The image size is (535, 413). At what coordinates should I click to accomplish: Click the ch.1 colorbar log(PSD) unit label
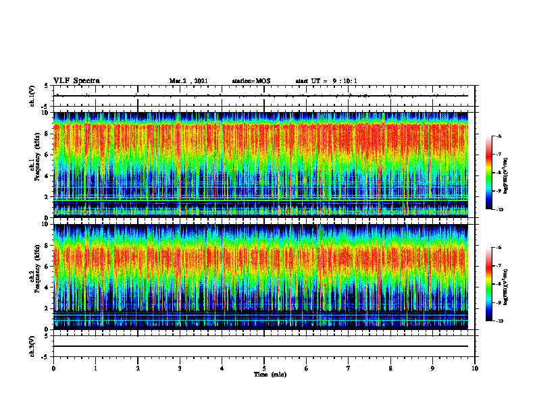pyautogui.click(x=506, y=176)
